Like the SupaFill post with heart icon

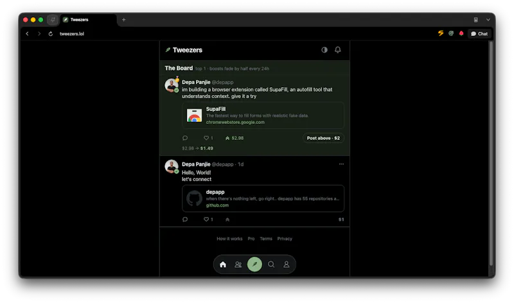point(208,138)
